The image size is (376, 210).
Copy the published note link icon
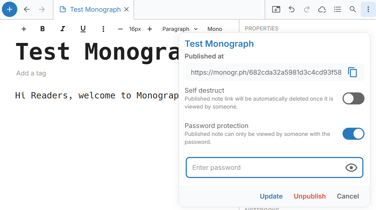pos(353,72)
